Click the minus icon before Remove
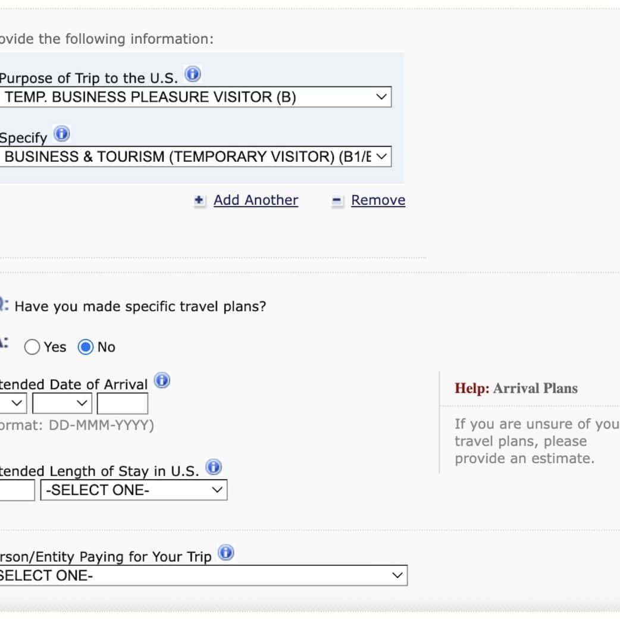The height and width of the screenshot is (620, 620). 337,201
